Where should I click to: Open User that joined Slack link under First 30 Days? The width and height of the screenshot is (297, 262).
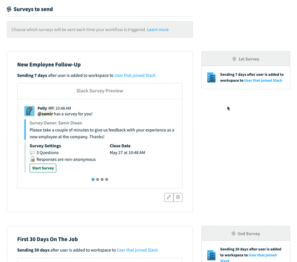[x=137, y=250]
